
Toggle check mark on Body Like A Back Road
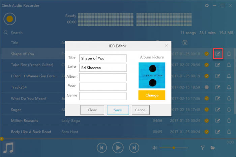click(x=207, y=132)
